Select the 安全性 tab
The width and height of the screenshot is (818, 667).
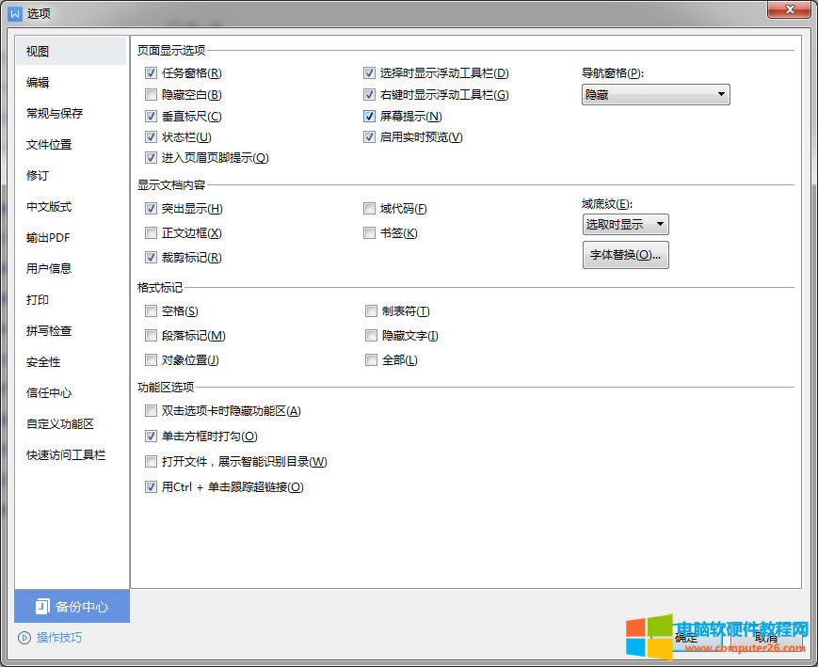pyautogui.click(x=43, y=362)
